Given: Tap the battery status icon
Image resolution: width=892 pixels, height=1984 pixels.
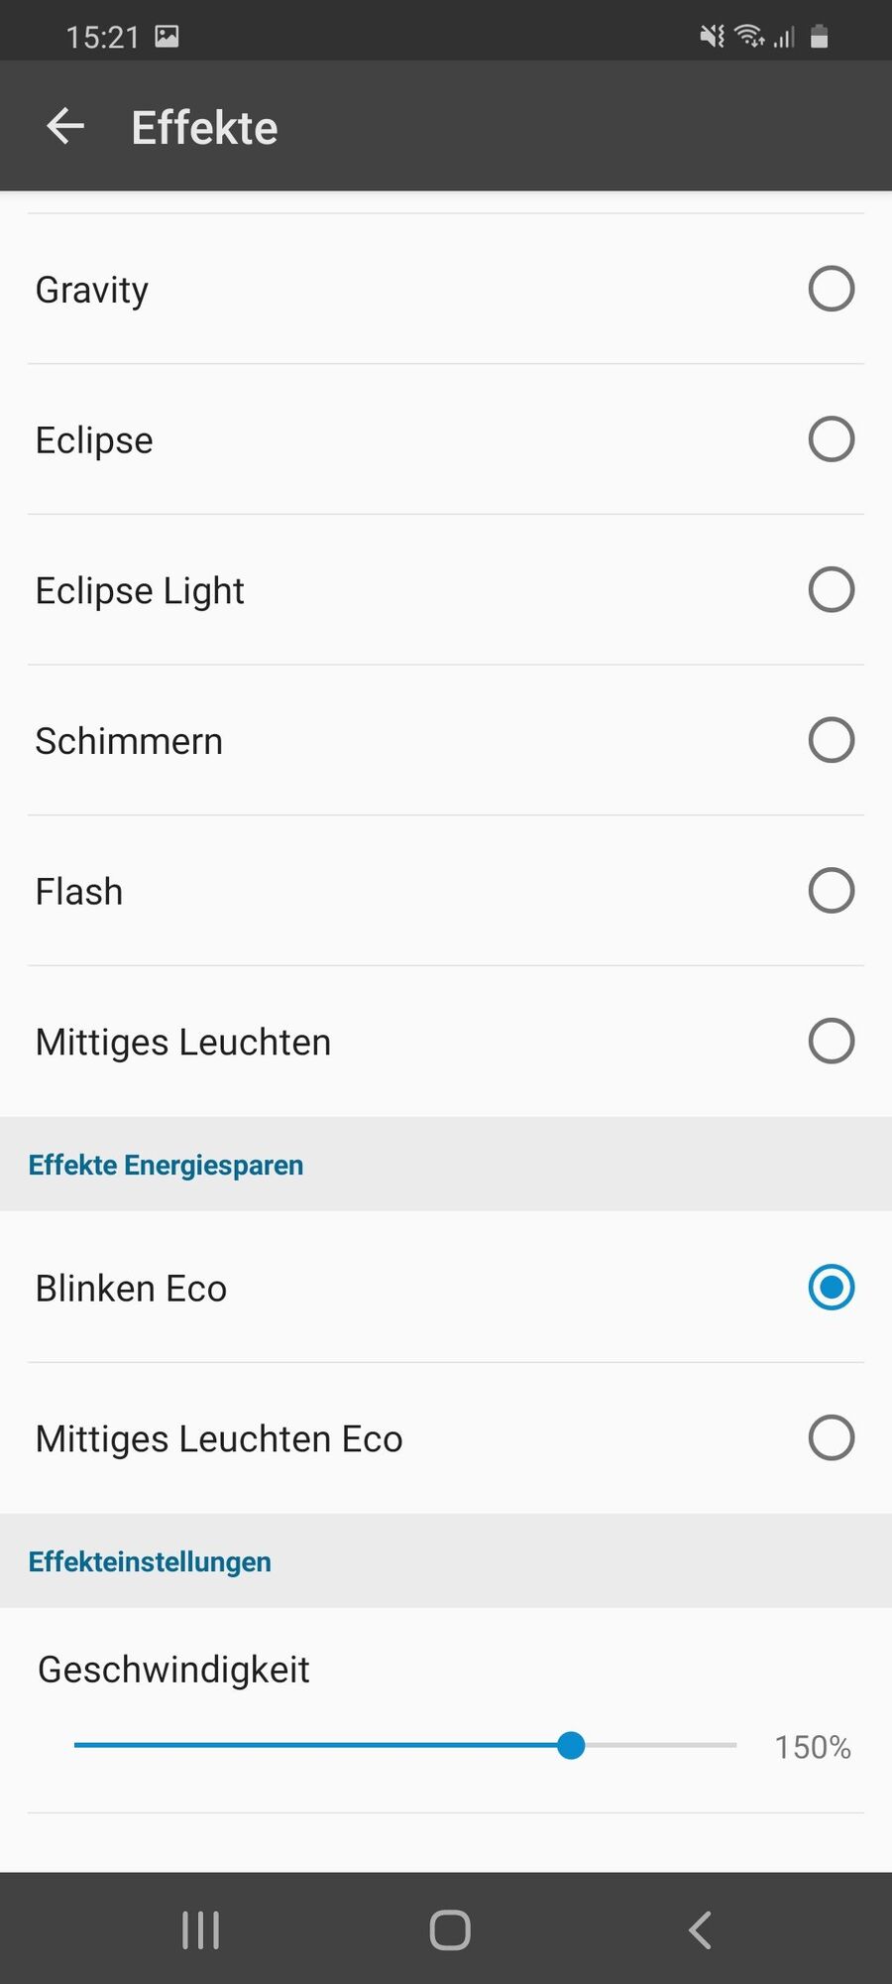Looking at the screenshot, I should click(x=819, y=37).
